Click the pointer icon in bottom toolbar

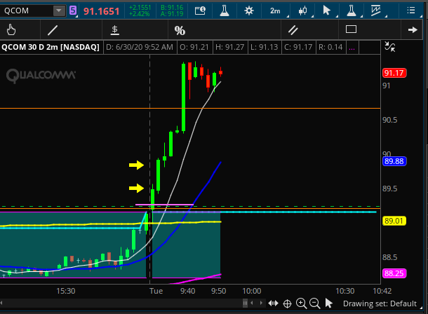[x=328, y=303]
